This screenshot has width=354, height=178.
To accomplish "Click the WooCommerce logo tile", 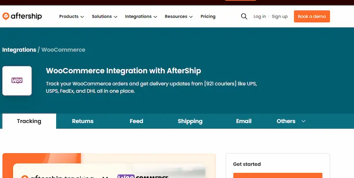I will tap(17, 81).
